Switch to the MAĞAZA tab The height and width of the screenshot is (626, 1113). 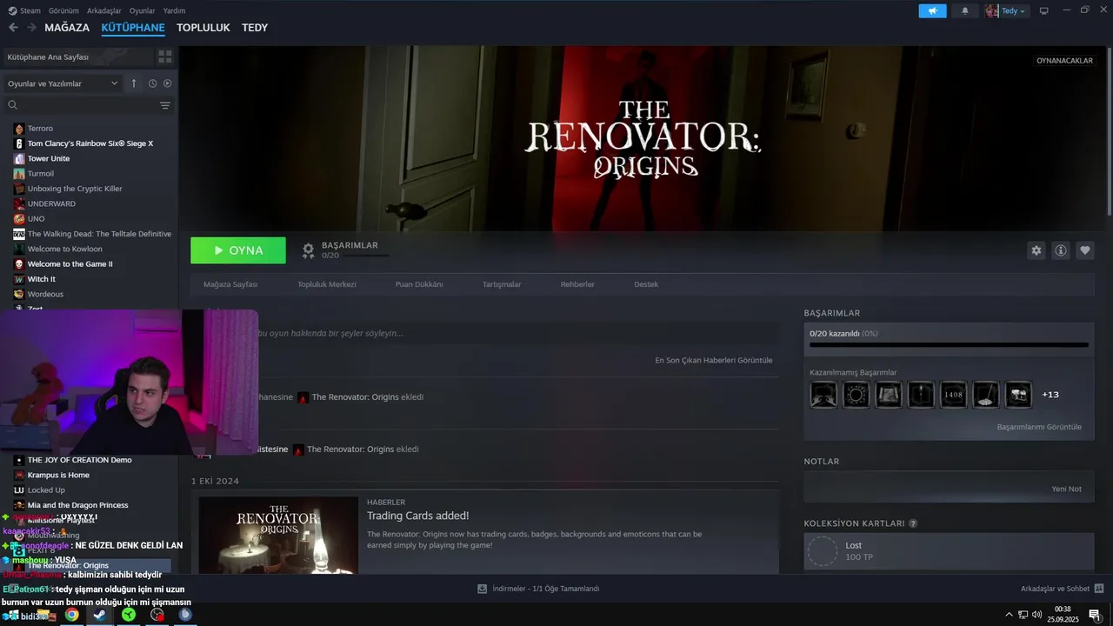tap(67, 28)
